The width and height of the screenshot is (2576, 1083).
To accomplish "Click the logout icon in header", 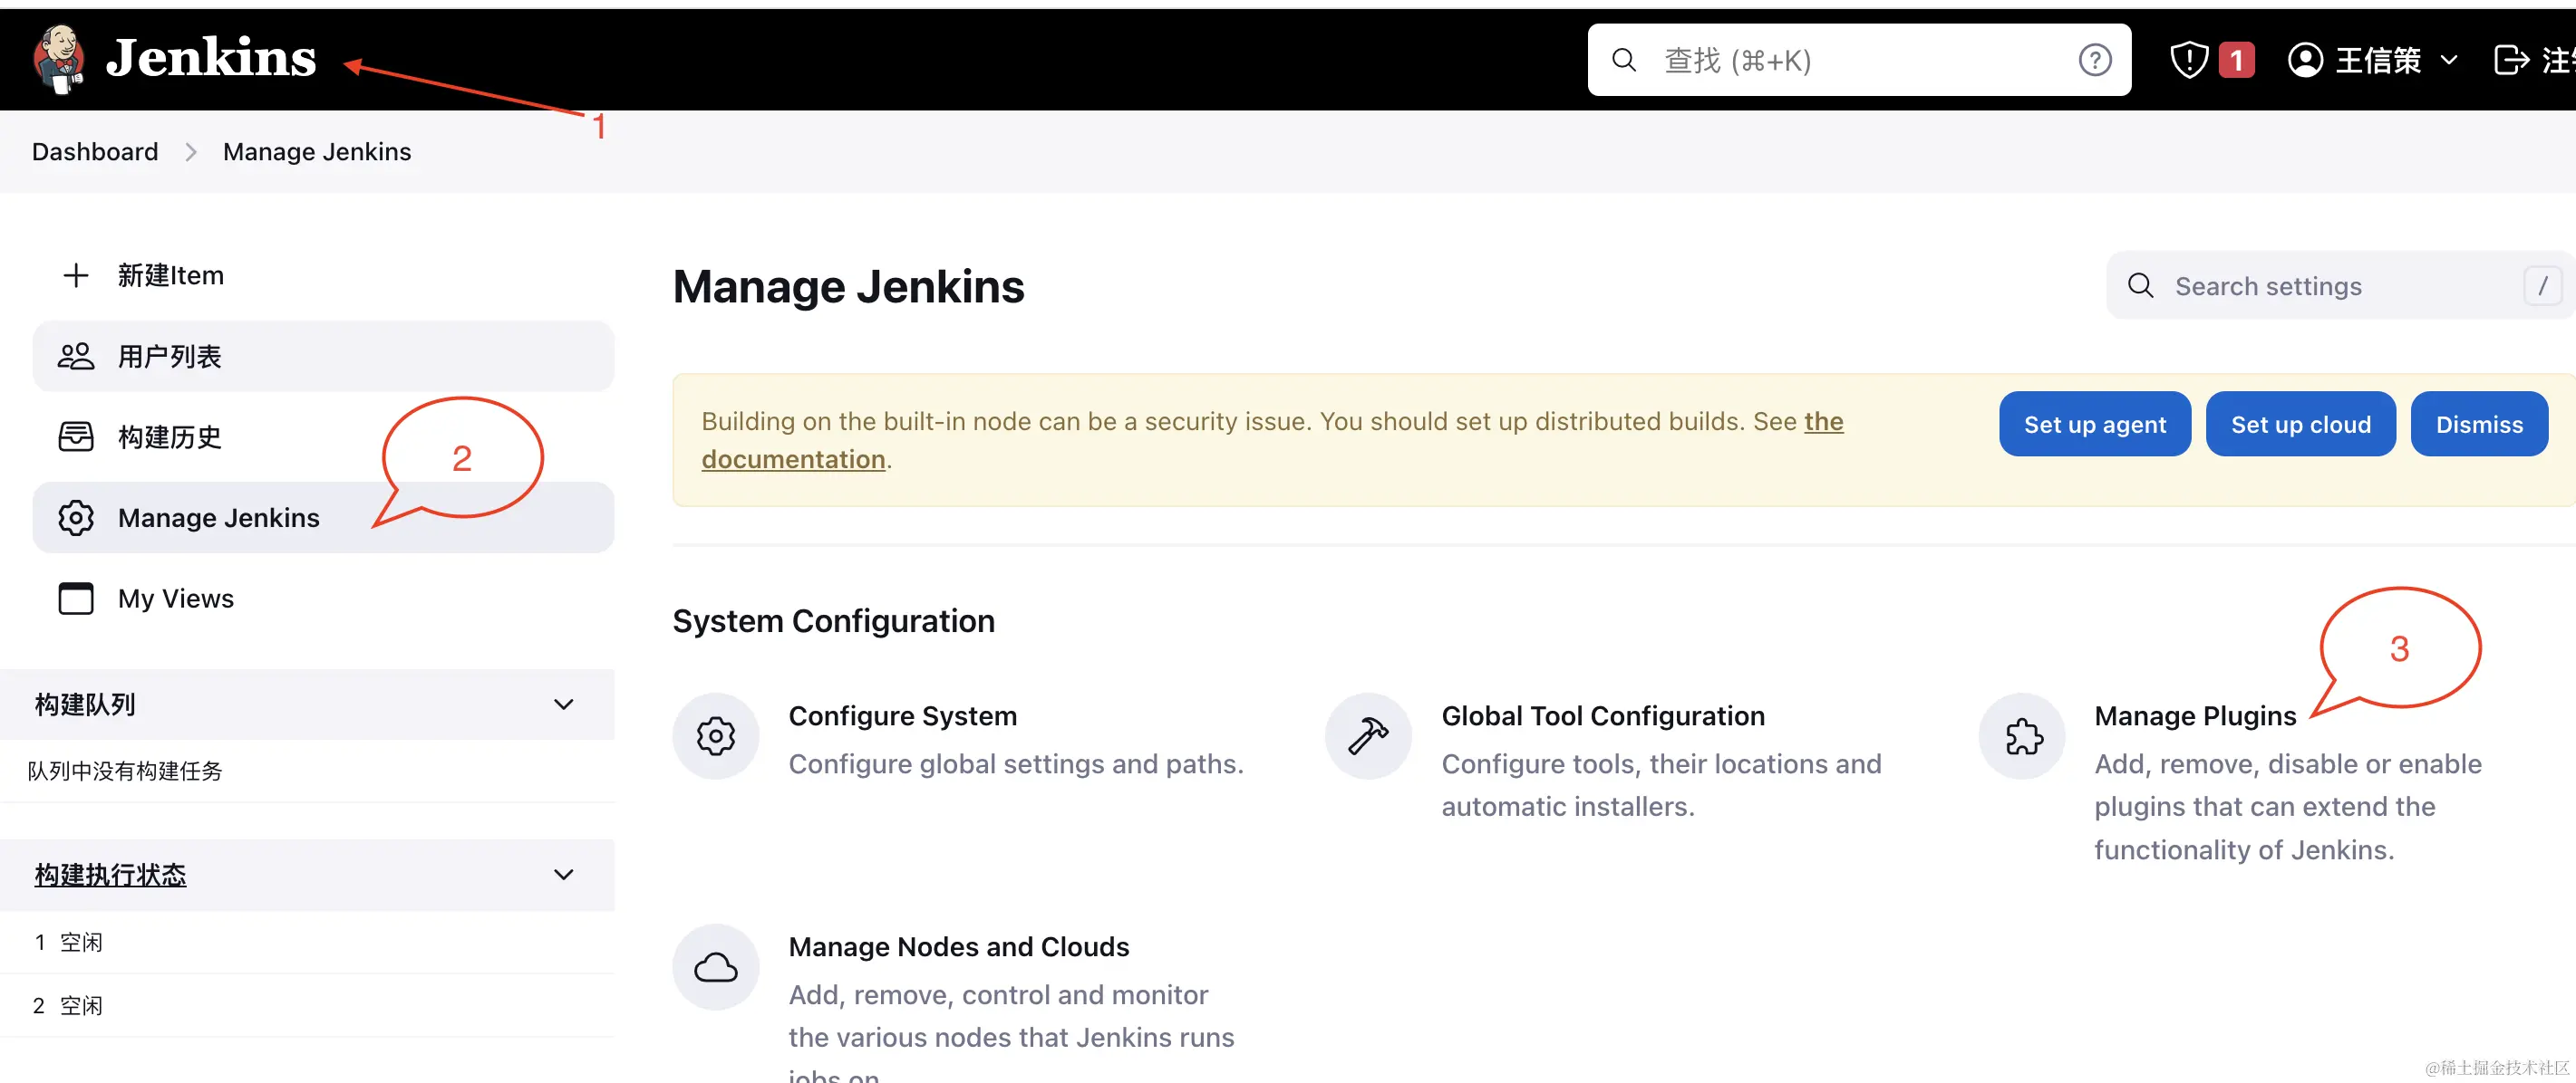I will (2510, 60).
